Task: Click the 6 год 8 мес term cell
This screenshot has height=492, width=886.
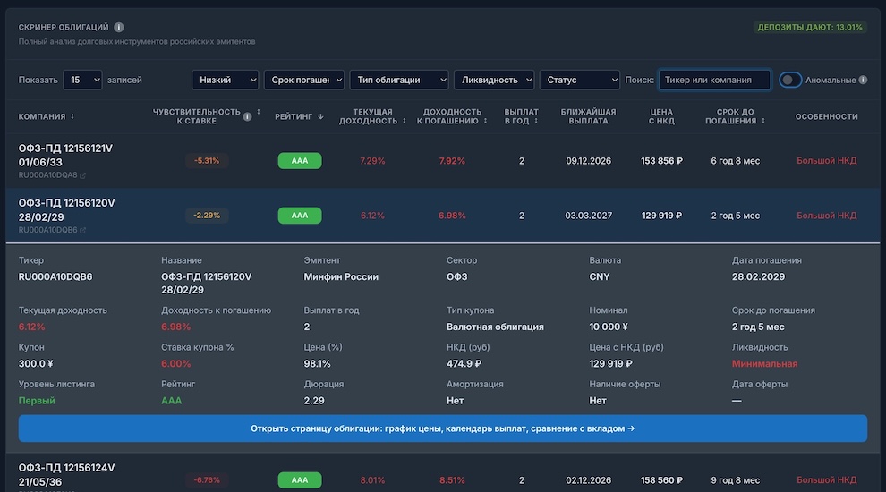Action: pyautogui.click(x=735, y=161)
